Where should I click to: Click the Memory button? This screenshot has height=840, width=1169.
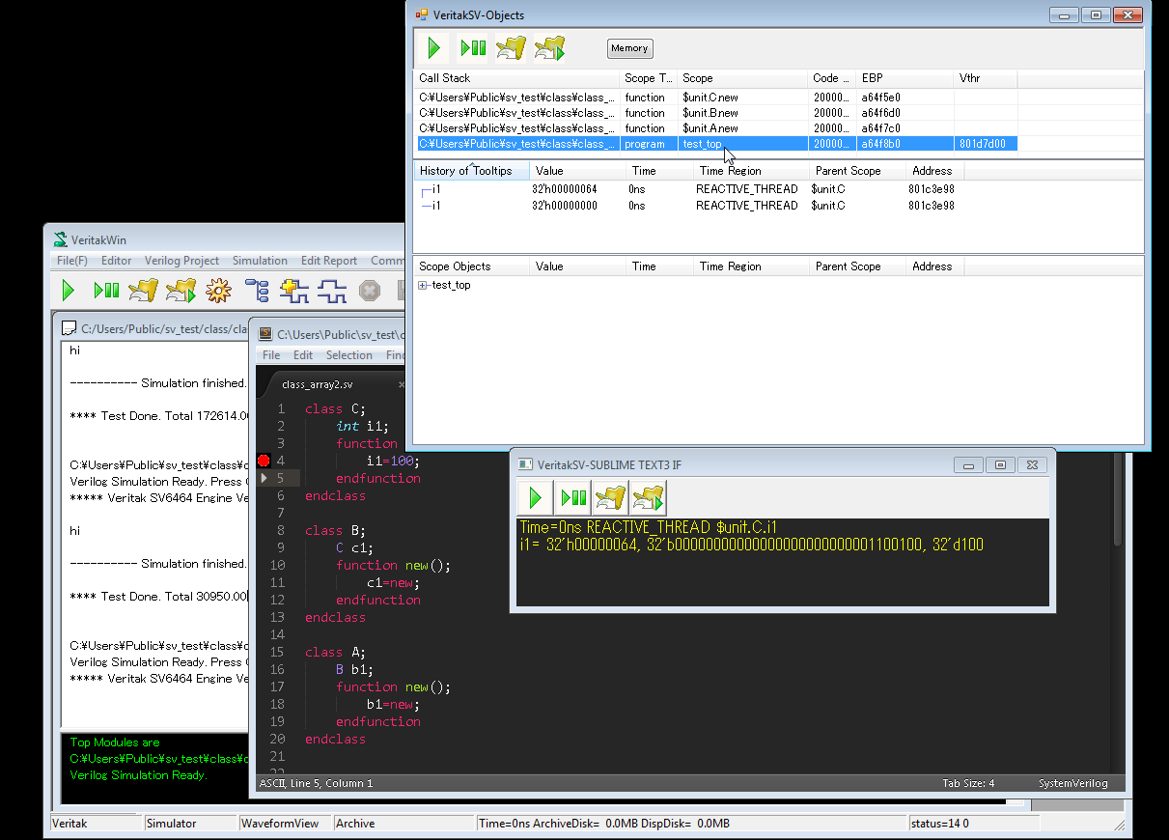coord(629,48)
